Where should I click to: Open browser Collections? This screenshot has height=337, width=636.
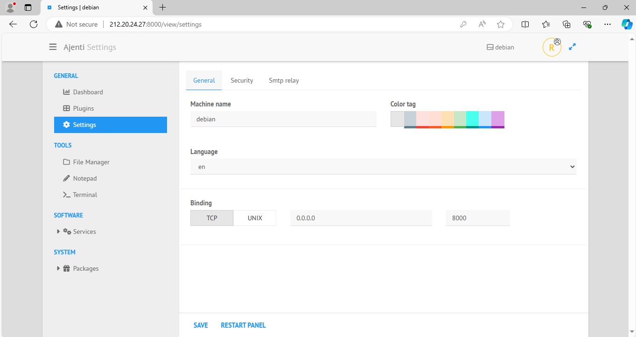point(566,24)
